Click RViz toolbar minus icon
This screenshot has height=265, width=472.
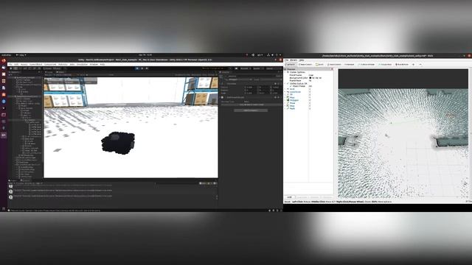point(420,64)
